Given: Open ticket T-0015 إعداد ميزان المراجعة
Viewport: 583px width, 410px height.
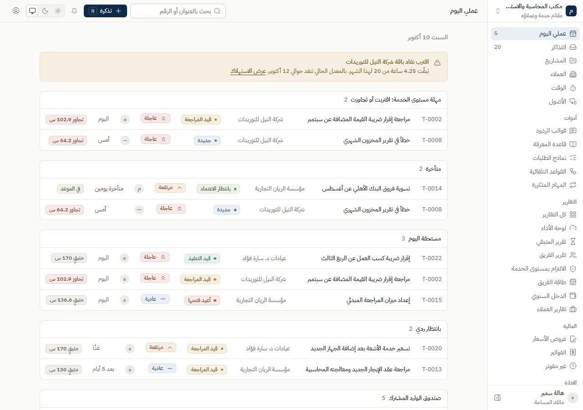Looking at the screenshot, I should tap(244, 300).
